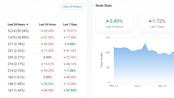Image resolution: width=174 pixels, height=98 pixels.
Task: Click the Last 24 Hours 0.49% stat card
Action: pyautogui.click(x=114, y=23)
